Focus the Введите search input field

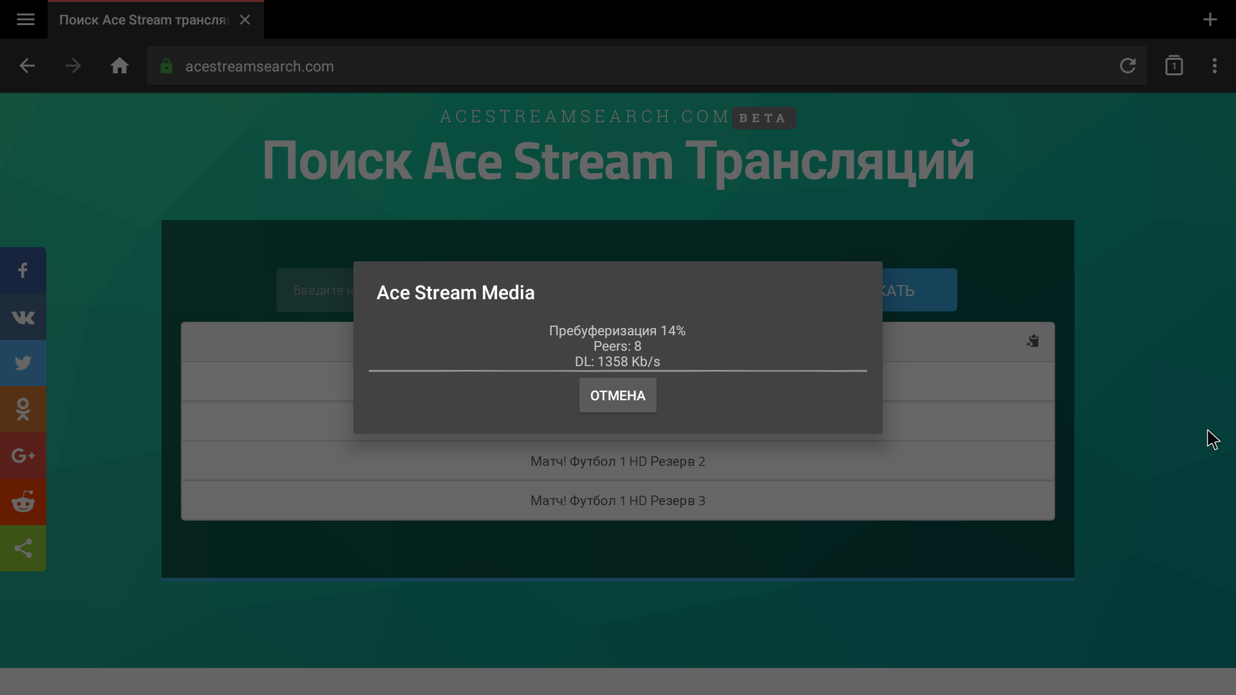315,290
